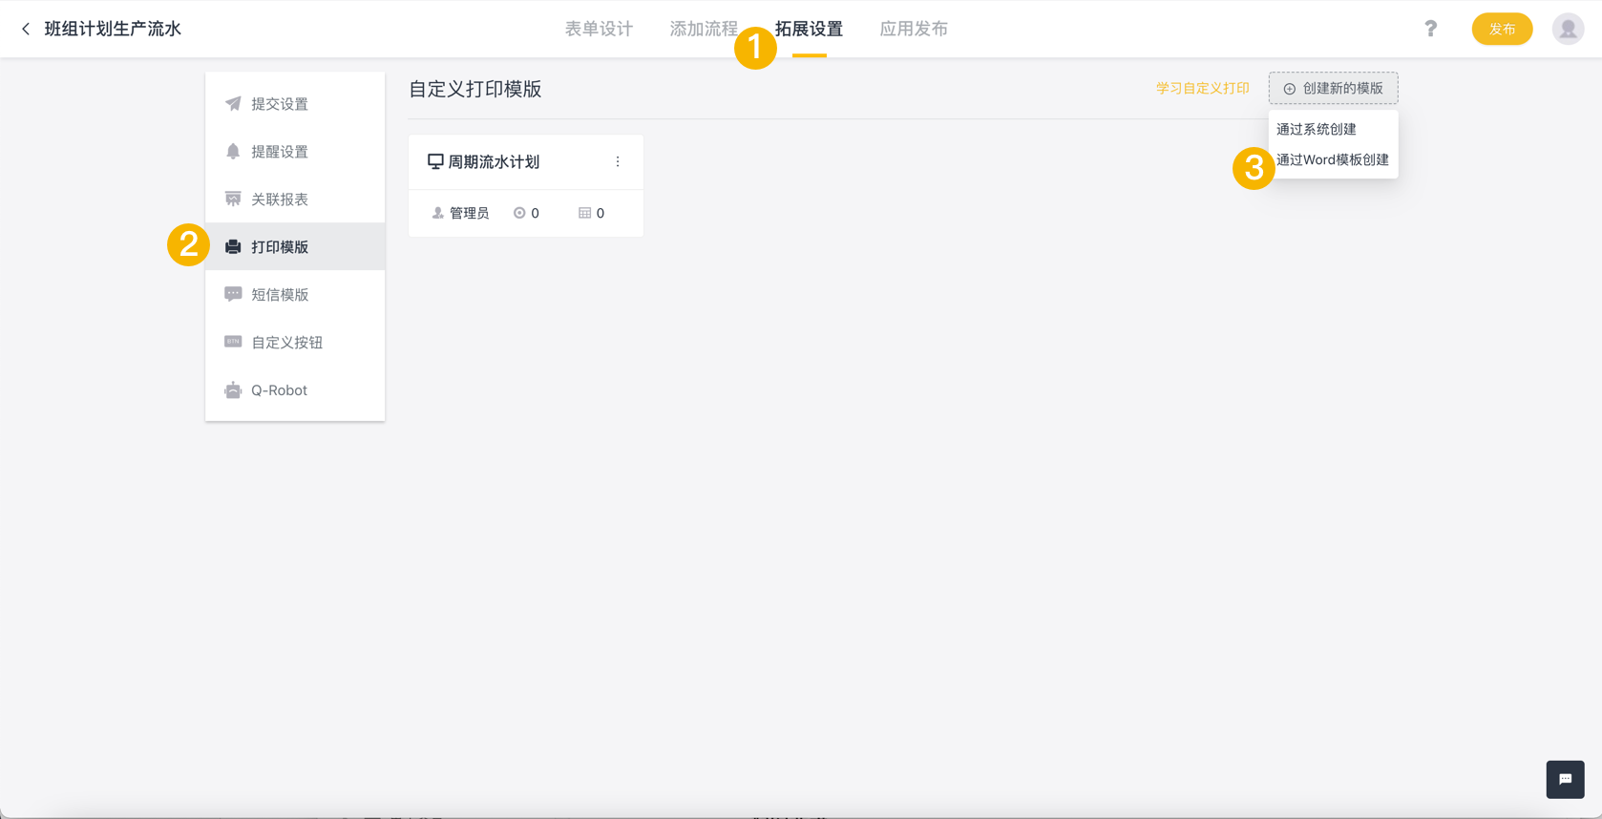
Task: Click the back arrow beside 班组计划生产流水
Action: [26, 29]
